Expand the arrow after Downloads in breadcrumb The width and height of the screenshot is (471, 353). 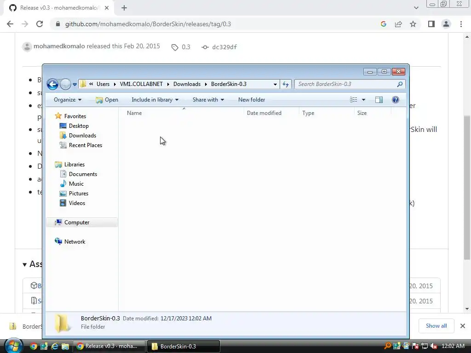click(x=206, y=85)
